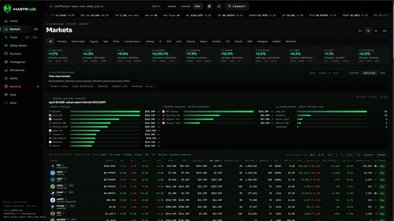This screenshot has width=394, height=221.
Task: Sort the table by LIQUIDITY column header
Action: pyautogui.click(x=199, y=161)
